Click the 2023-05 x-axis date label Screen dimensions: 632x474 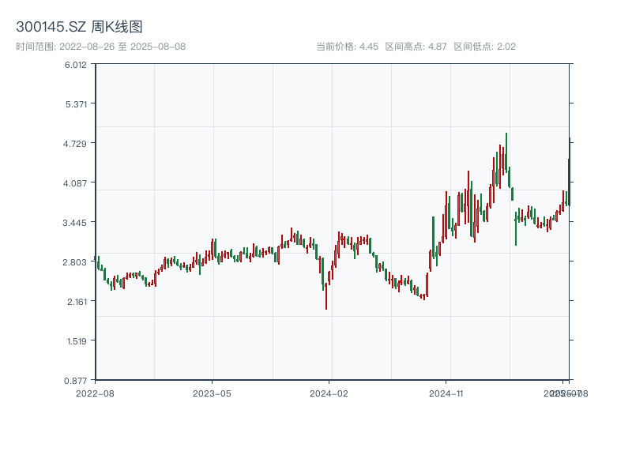(x=212, y=393)
